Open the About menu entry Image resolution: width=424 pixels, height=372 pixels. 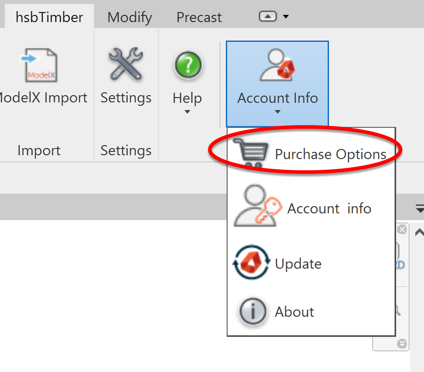(311, 311)
